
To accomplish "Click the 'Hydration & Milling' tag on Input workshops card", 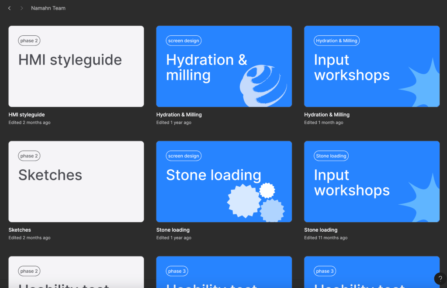I will click(336, 41).
